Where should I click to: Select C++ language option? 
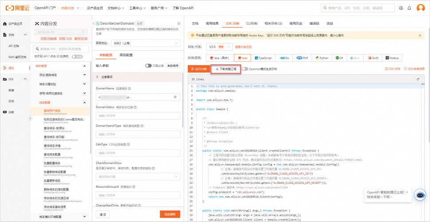tap(355, 58)
